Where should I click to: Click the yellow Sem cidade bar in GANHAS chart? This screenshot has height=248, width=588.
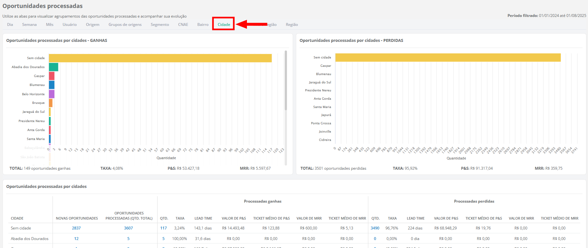point(160,58)
